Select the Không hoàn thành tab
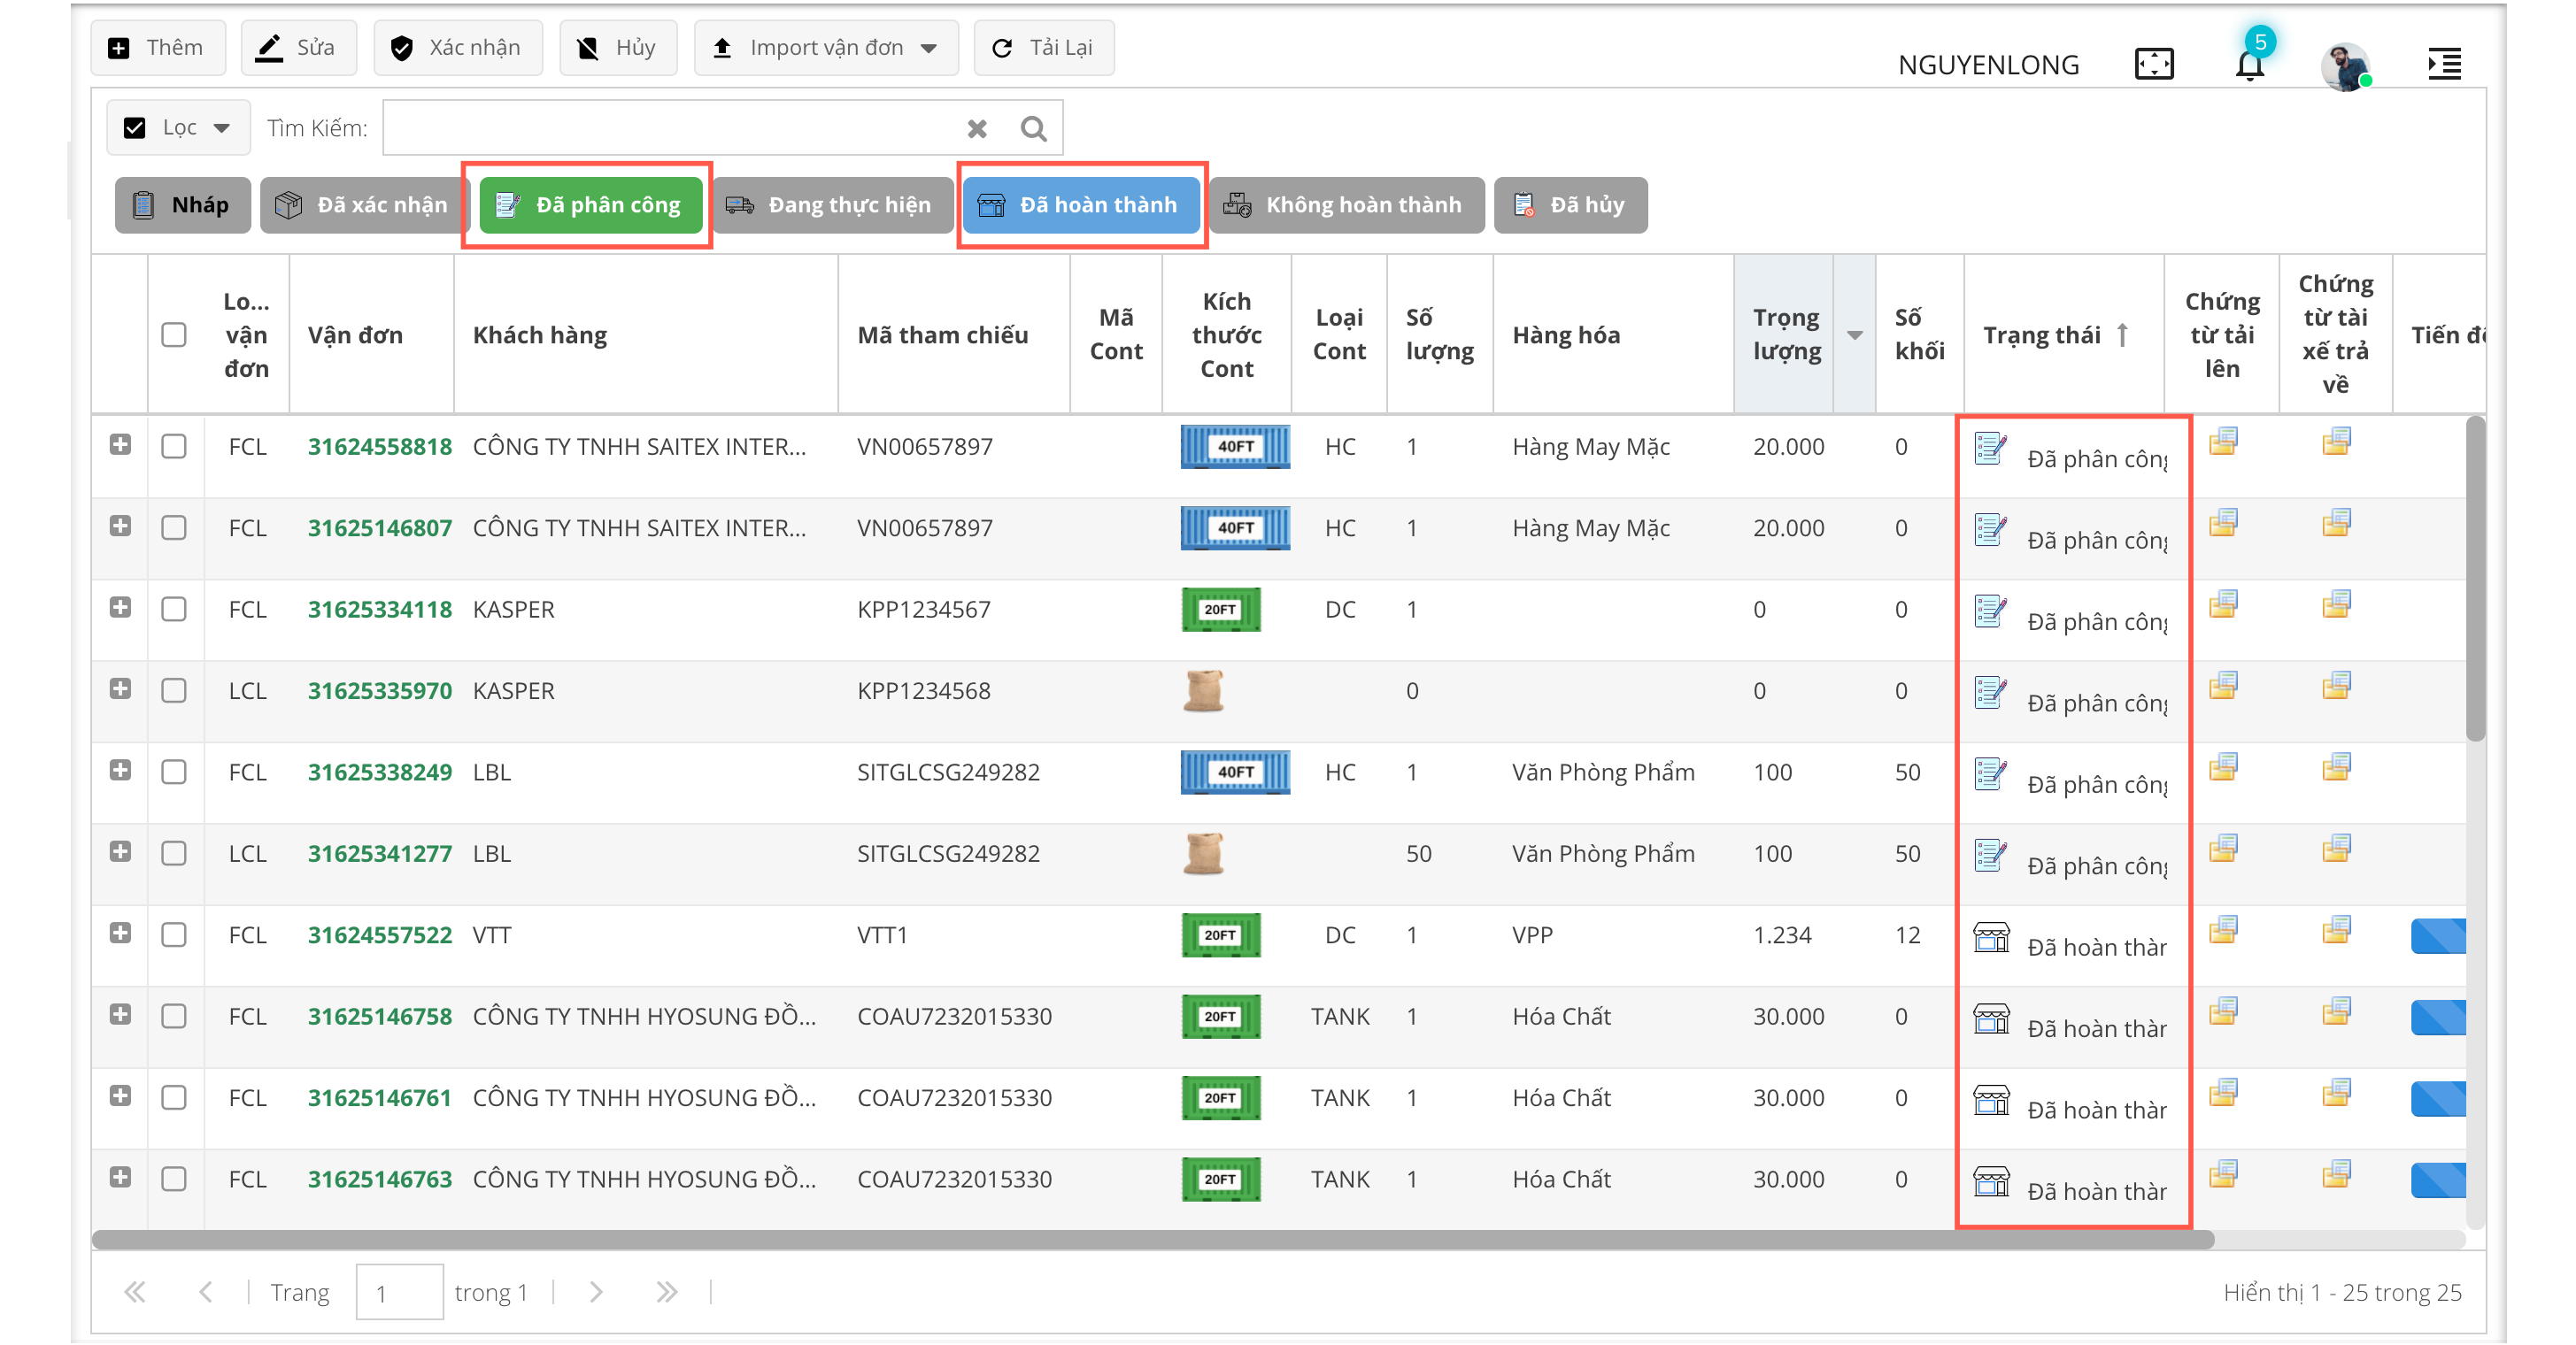2576x1345 pixels. pyautogui.click(x=1346, y=205)
